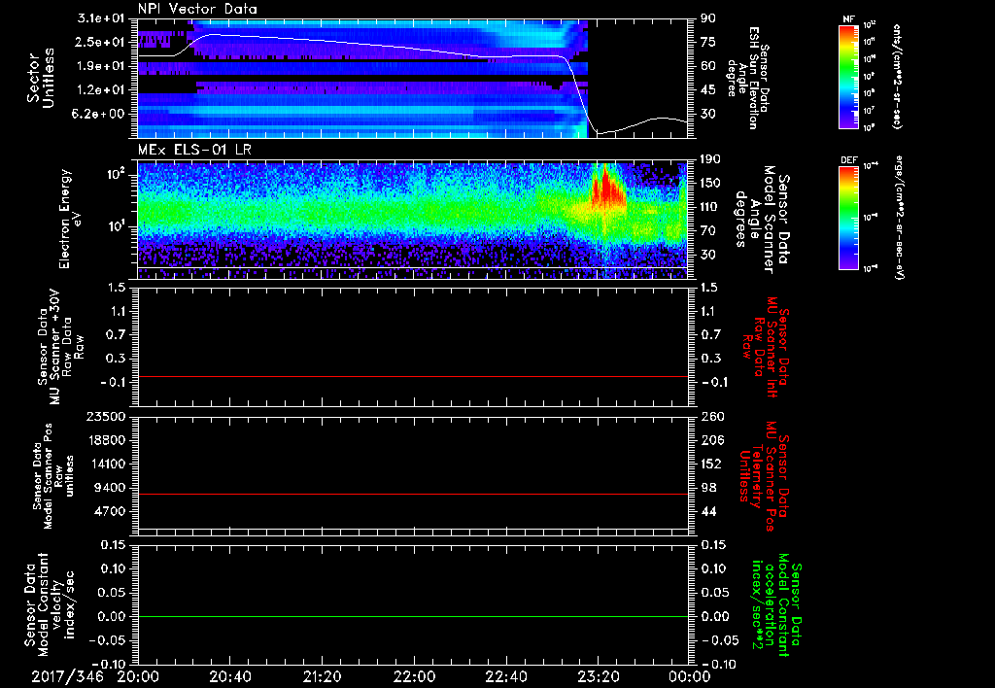Click the 'ESH Sun Elevation Angle' axis label
The image size is (995, 688).
click(x=747, y=78)
